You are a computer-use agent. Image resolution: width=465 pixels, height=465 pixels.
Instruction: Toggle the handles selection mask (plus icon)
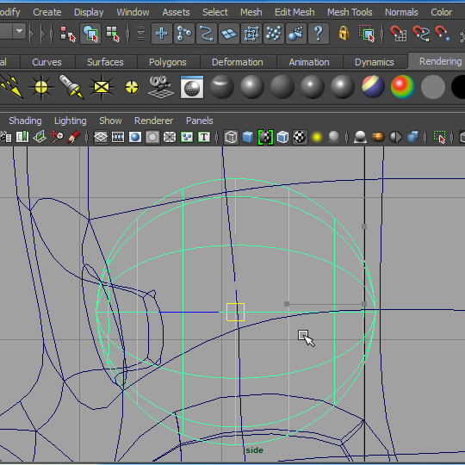pyautogui.click(x=162, y=34)
